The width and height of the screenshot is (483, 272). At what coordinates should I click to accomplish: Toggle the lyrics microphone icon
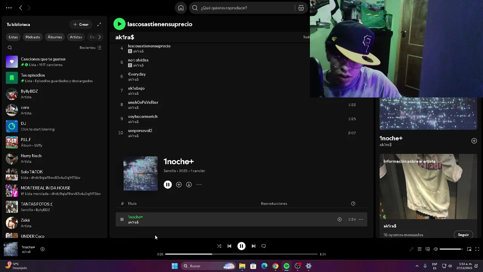click(x=412, y=249)
